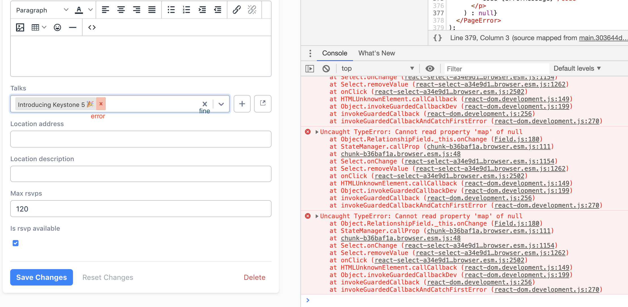Viewport: 628px width, 307px height.
Task: Select the Console tab
Action: click(x=335, y=53)
